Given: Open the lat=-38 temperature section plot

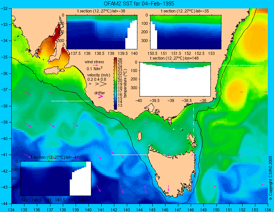Looking at the screenshot, I should pos(102,32).
